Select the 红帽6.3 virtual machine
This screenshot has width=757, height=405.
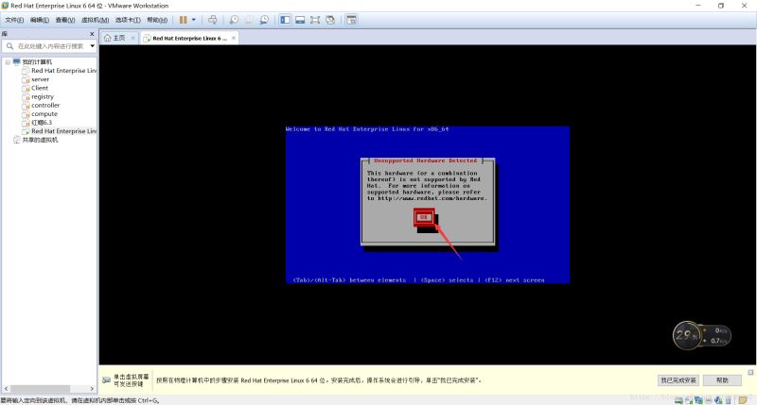coord(42,123)
